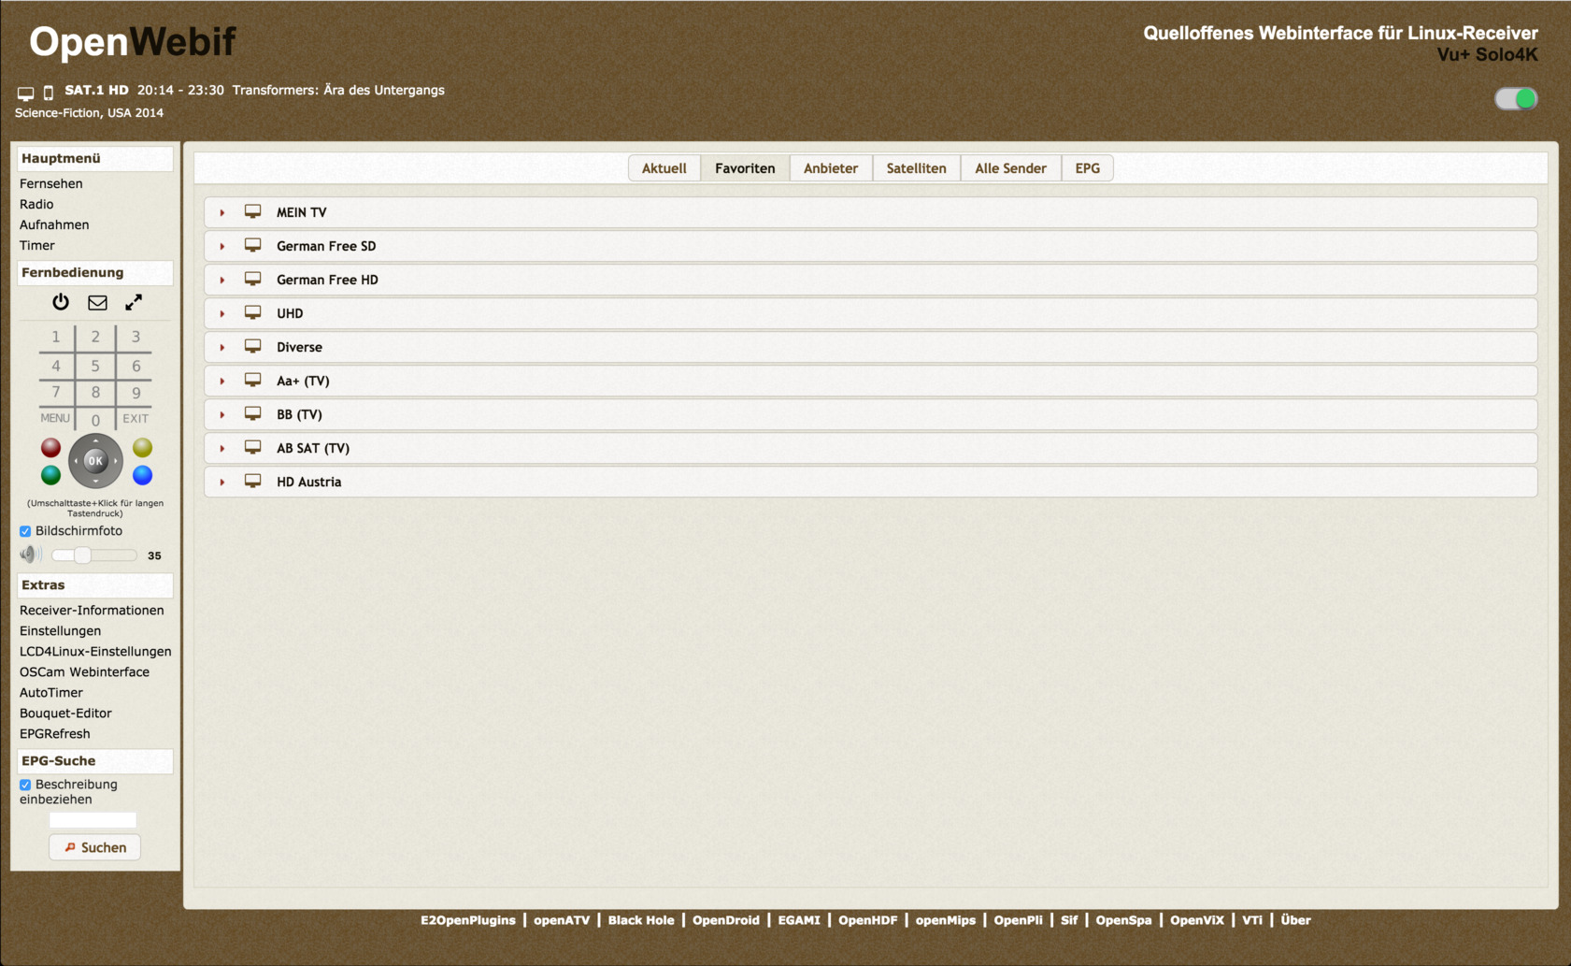Switch to the Satelliten tab
This screenshot has width=1571, height=966.
pos(916,168)
